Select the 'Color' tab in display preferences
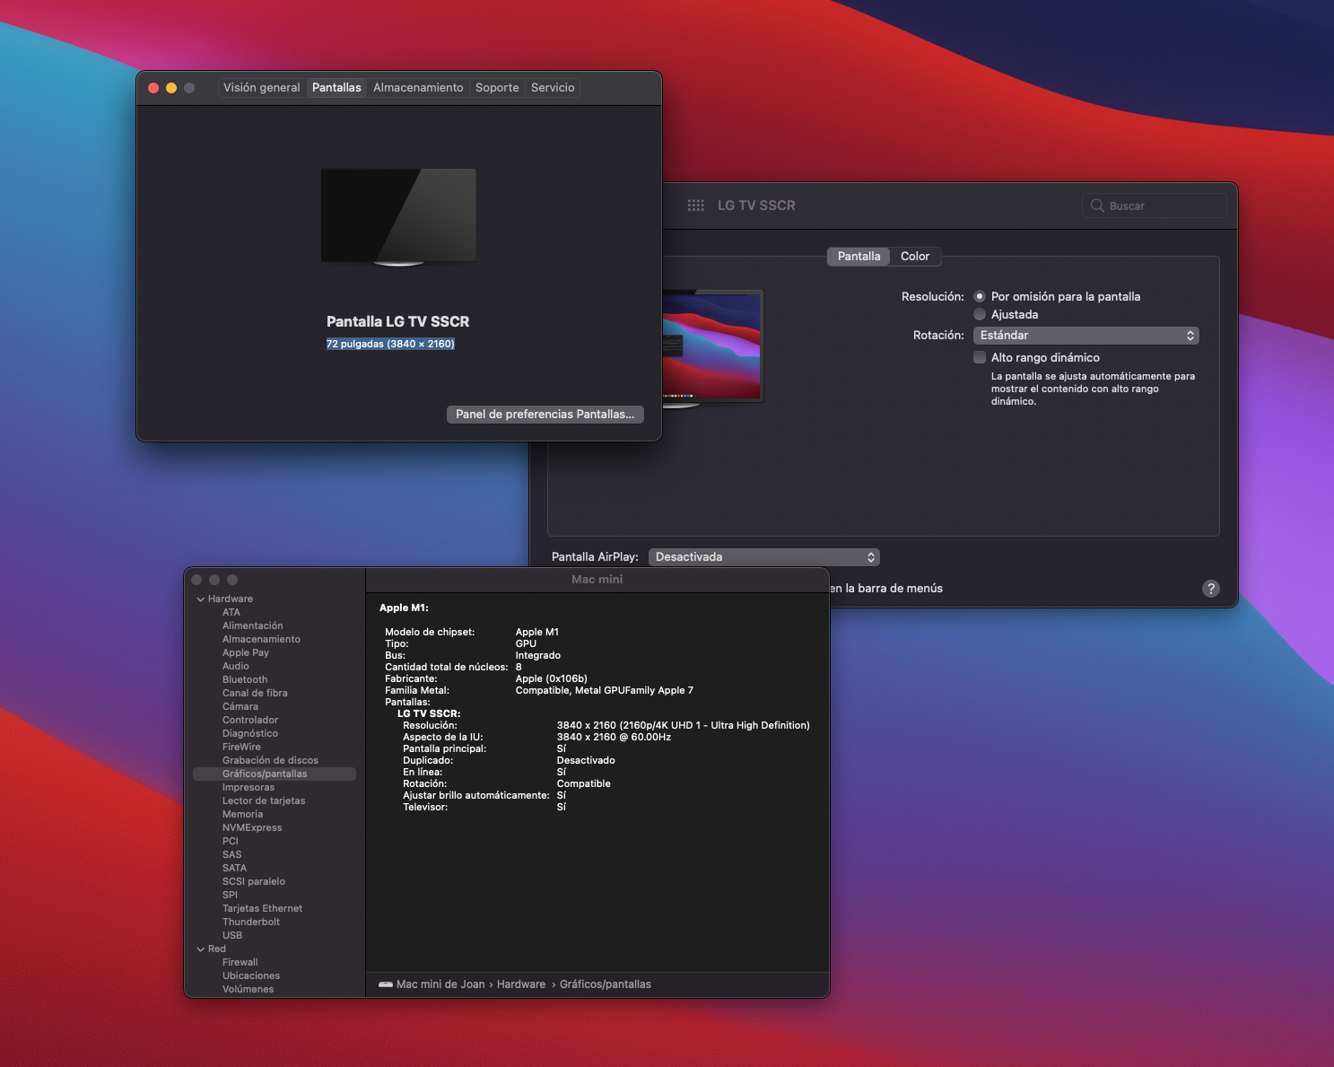This screenshot has width=1334, height=1067. (915, 256)
